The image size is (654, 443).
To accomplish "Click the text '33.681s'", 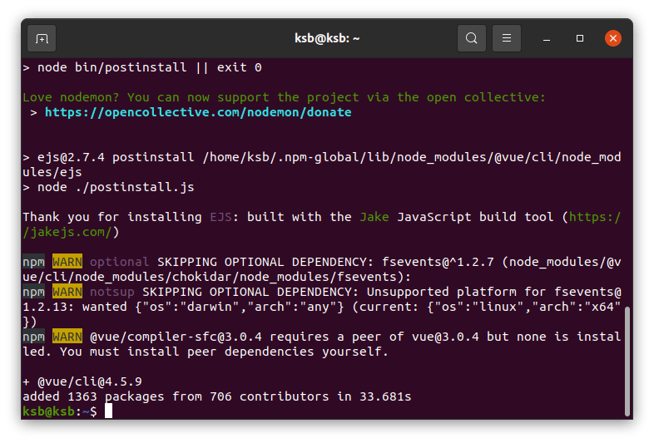I will coord(385,396).
